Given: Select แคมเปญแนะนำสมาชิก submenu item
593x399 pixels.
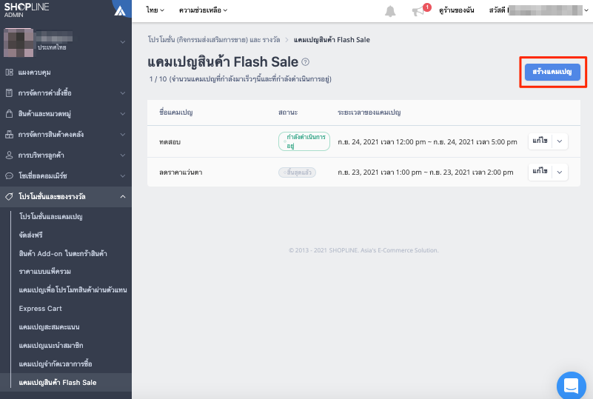Looking at the screenshot, I should [x=51, y=345].
